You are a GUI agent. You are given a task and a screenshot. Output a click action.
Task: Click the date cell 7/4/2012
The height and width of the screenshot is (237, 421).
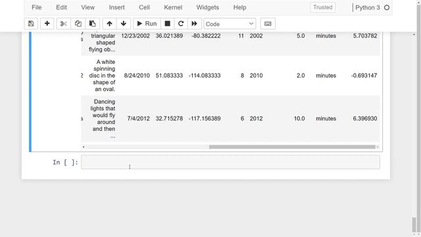coord(138,118)
